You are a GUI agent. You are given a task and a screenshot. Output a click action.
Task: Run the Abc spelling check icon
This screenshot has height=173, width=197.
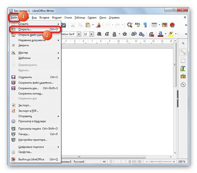pyautogui.click(x=138, y=25)
